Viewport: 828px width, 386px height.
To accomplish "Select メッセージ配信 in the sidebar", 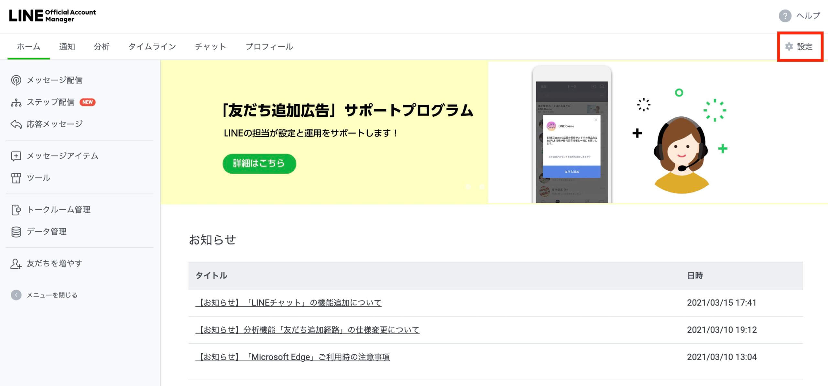I will (54, 80).
